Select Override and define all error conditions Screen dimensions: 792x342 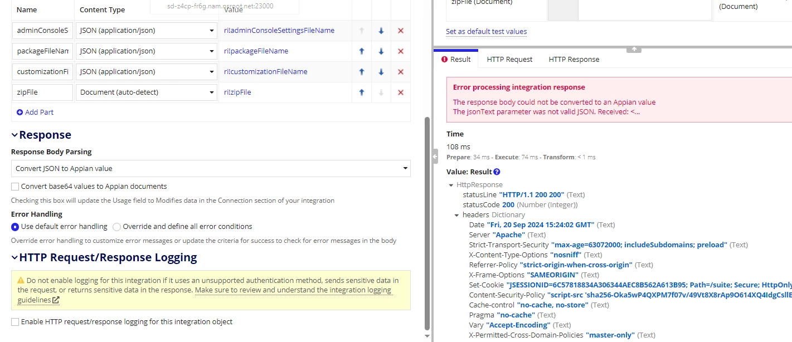[x=116, y=227]
